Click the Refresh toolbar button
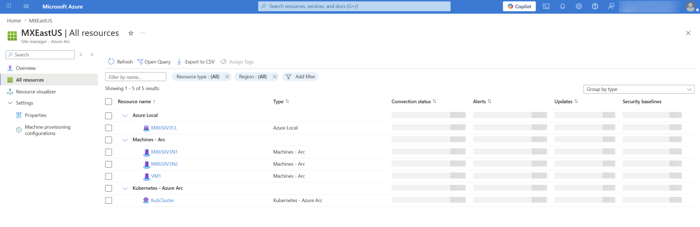Viewport: 700px width, 227px height. [120, 62]
